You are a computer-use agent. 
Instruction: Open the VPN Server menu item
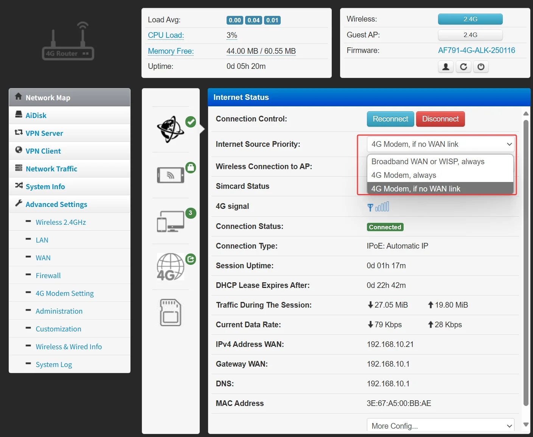pos(70,133)
